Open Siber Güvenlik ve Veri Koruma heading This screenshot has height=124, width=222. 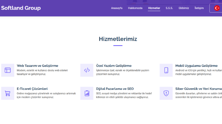point(198,89)
